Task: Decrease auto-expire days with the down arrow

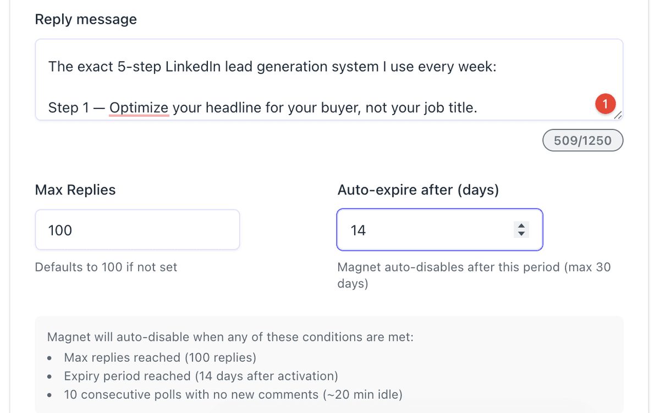Action: [521, 234]
